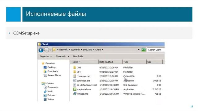This screenshot has height=111, width=198.
Task: Select the scepinstall.exe green icon
Action: click(75, 89)
